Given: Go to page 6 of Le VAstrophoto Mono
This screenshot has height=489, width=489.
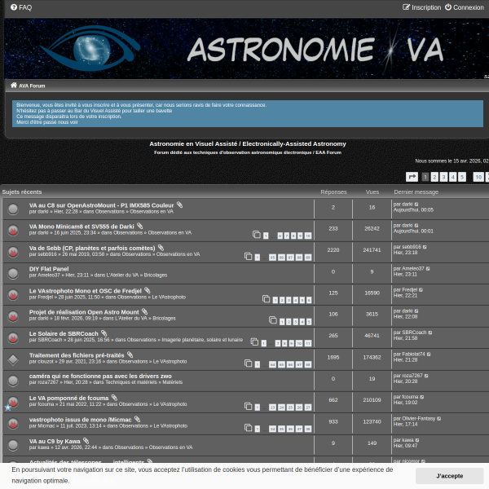Looking at the screenshot, I should click(x=309, y=300).
